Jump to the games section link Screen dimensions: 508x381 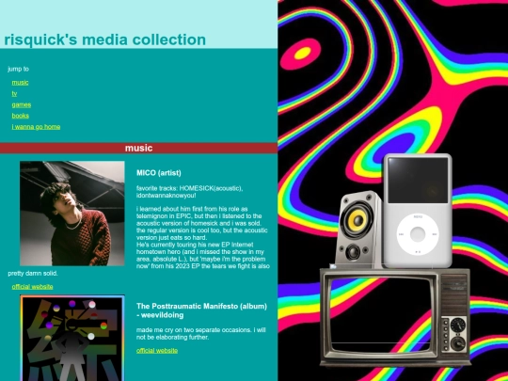22,104
